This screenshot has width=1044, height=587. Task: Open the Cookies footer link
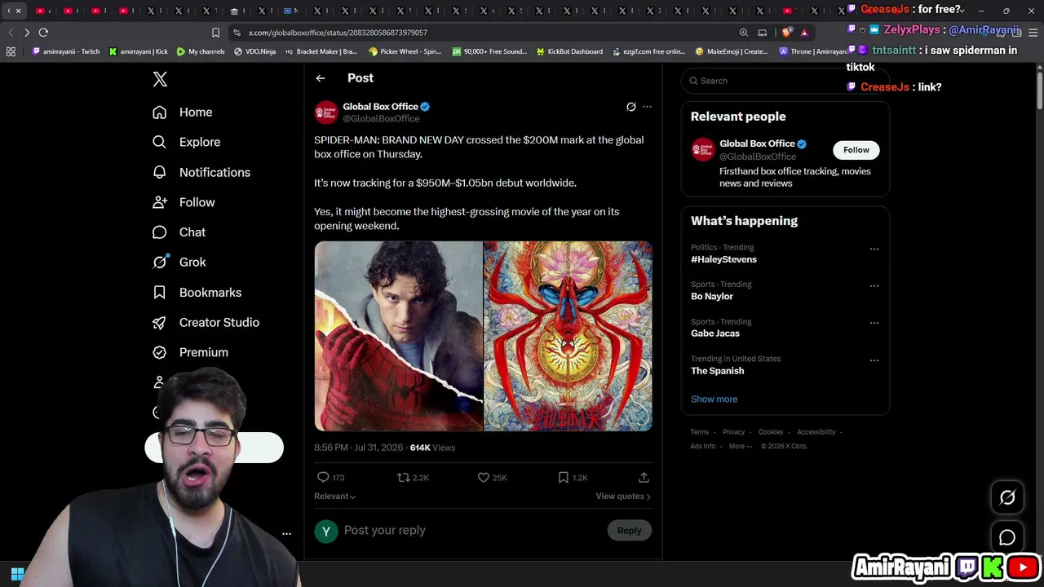click(x=771, y=432)
